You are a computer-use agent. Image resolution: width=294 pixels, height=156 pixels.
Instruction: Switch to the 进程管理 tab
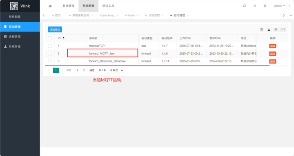pyautogui.click(x=154, y=16)
